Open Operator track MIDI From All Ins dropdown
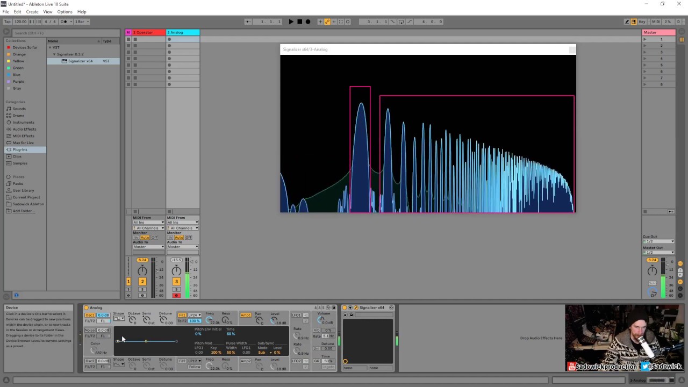688x387 pixels. pos(149,223)
